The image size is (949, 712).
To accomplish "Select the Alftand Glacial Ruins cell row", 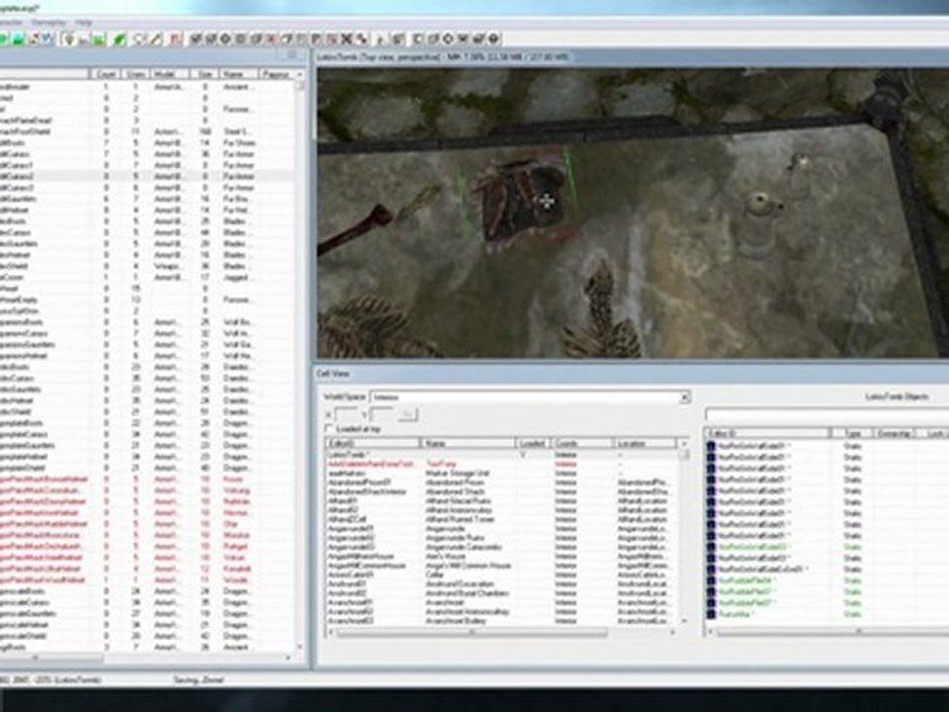I will tap(502, 500).
